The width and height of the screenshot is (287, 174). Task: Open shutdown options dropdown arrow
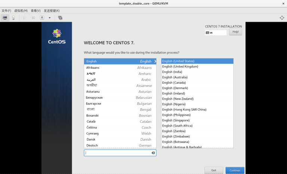(49, 18)
